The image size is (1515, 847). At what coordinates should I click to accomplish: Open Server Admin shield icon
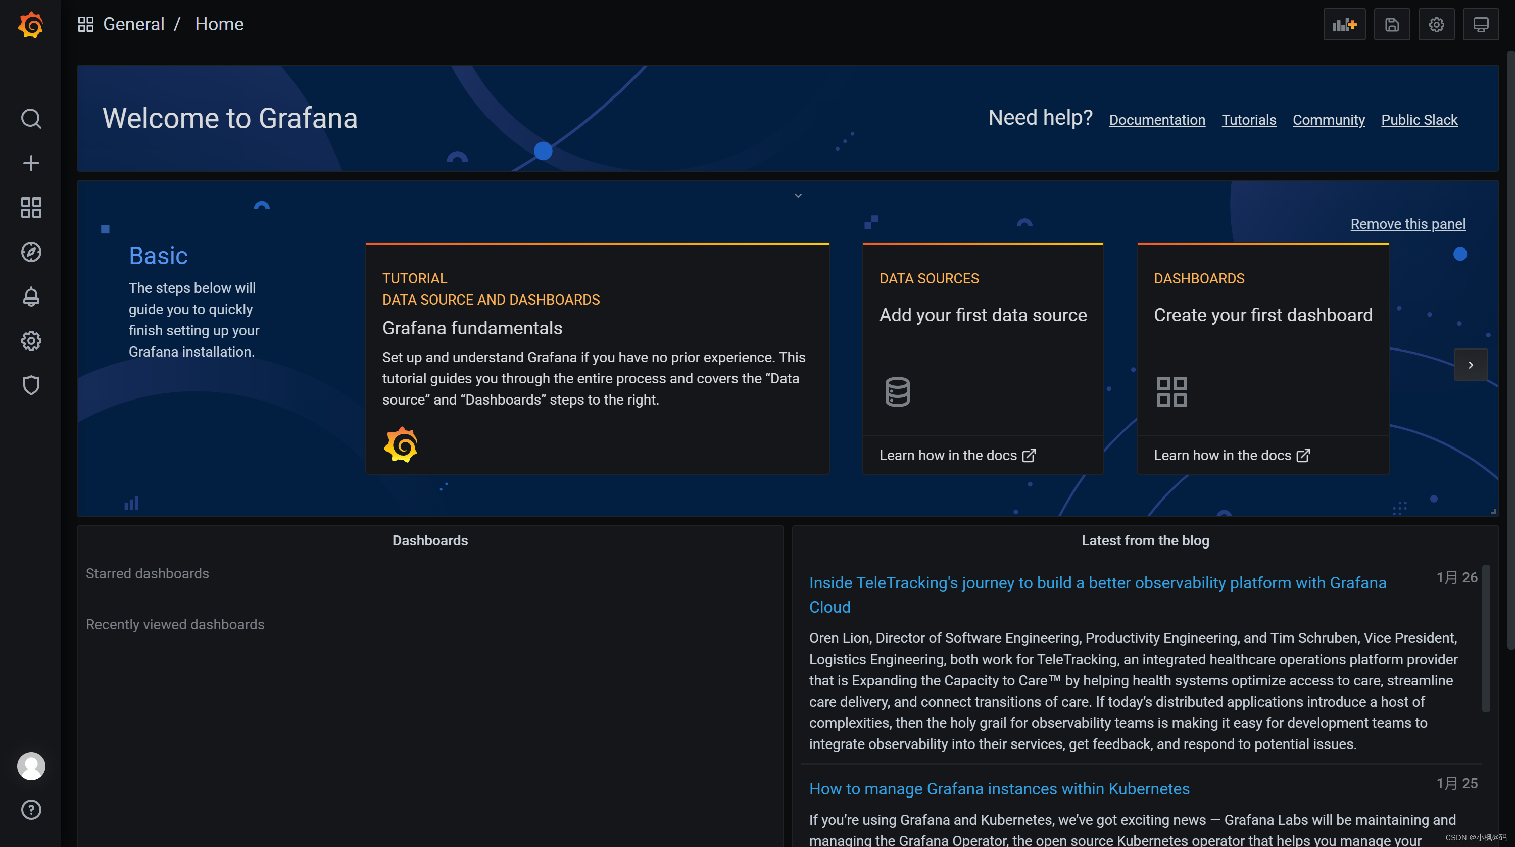pyautogui.click(x=31, y=385)
